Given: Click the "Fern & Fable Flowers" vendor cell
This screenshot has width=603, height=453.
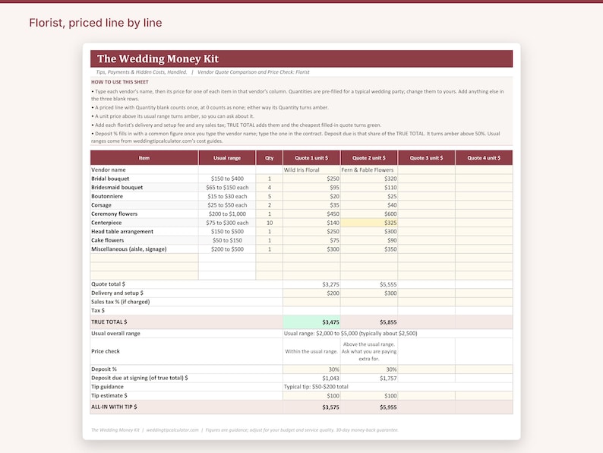Looking at the screenshot, I should coord(369,169).
